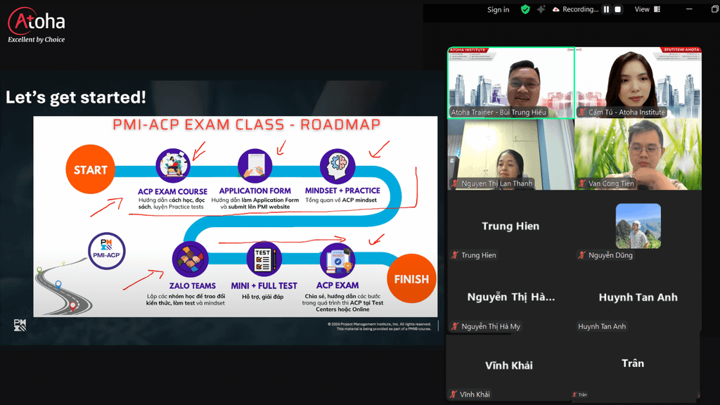Viewport: 720px width, 405px height.
Task: Click the large Nguyễn Thị Hà... name tile
Action: [x=511, y=297]
